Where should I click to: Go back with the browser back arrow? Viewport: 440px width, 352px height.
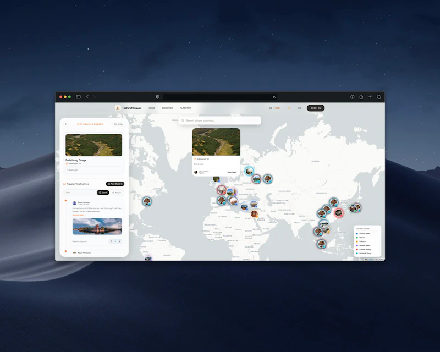tap(87, 97)
